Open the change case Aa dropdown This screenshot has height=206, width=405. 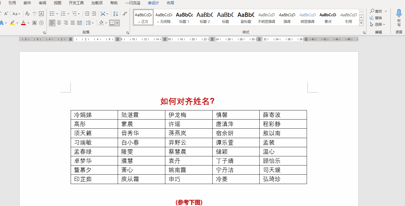17,14
